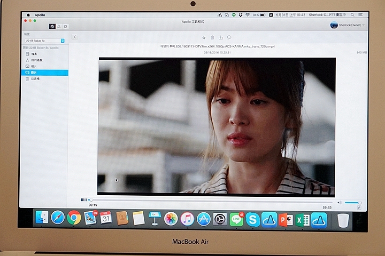The image size is (385, 256).
Task: Launch iTunes from the Dock
Action: pos(187,219)
